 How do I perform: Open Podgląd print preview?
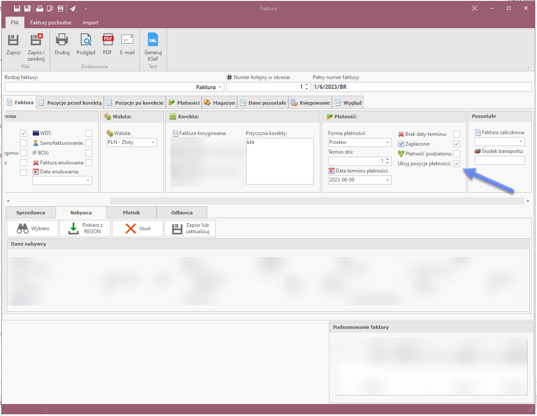point(86,41)
